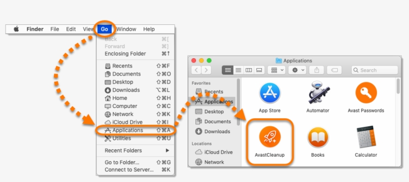Select the Calculator app icon
The image size is (409, 182).
[366, 137]
